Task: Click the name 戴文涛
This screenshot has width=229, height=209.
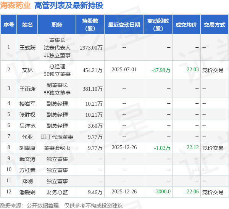Action: click(x=27, y=159)
